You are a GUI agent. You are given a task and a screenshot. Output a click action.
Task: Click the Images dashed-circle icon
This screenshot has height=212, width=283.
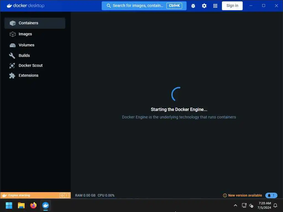click(x=13, y=34)
